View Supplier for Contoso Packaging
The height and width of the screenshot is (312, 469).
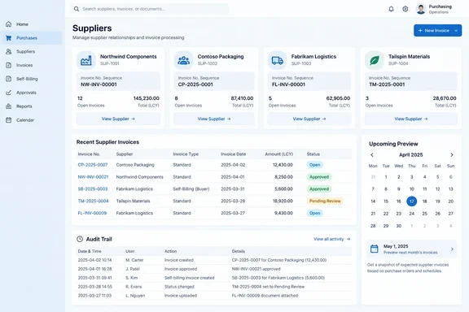point(214,119)
